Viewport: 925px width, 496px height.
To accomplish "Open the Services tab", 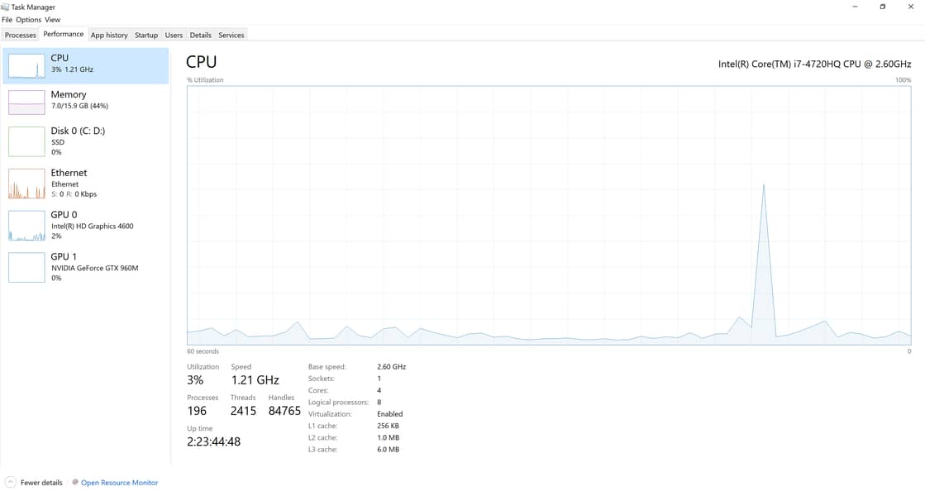I will tap(231, 35).
